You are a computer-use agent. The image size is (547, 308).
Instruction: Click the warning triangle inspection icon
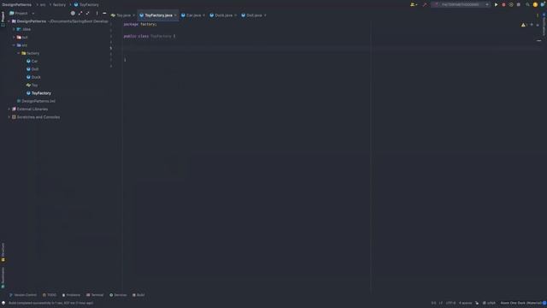pos(524,25)
